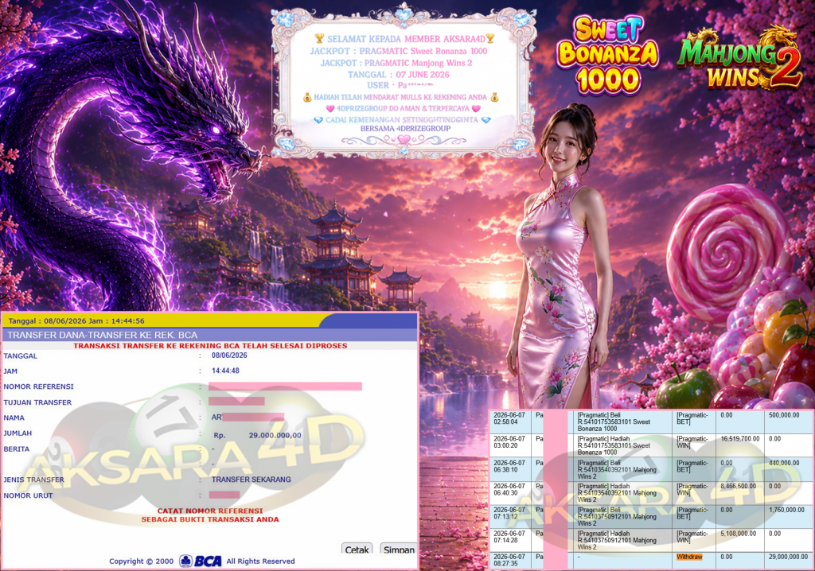The width and height of the screenshot is (815, 571).
Task: Click the TANGGAL value 08/06/2026
Action: click(x=229, y=355)
